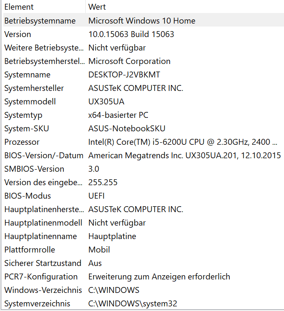The image size is (284, 311).
Task: Select the Version 10.0.15063 row
Action: click(144, 34)
